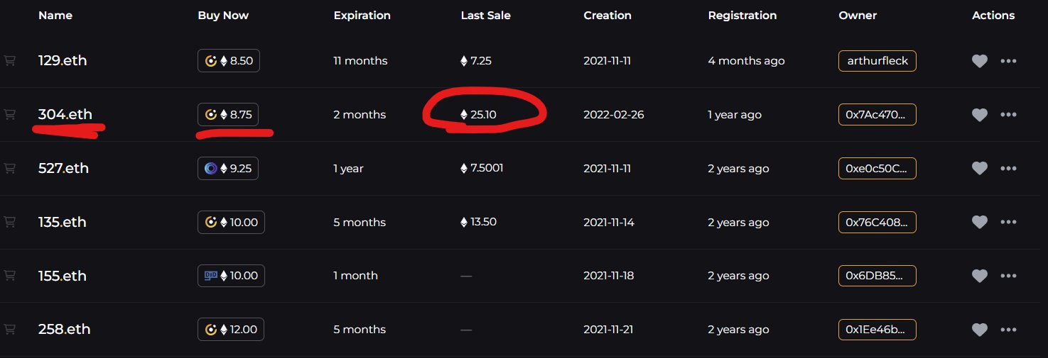1048x358 pixels.
Task: Add 129.eth to cart
Action: point(10,61)
